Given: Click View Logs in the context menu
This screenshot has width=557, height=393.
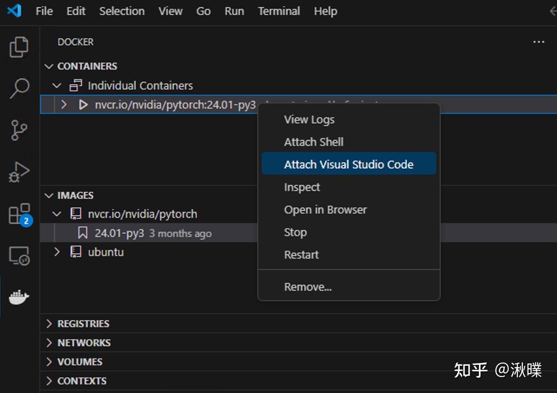Looking at the screenshot, I should (x=309, y=119).
